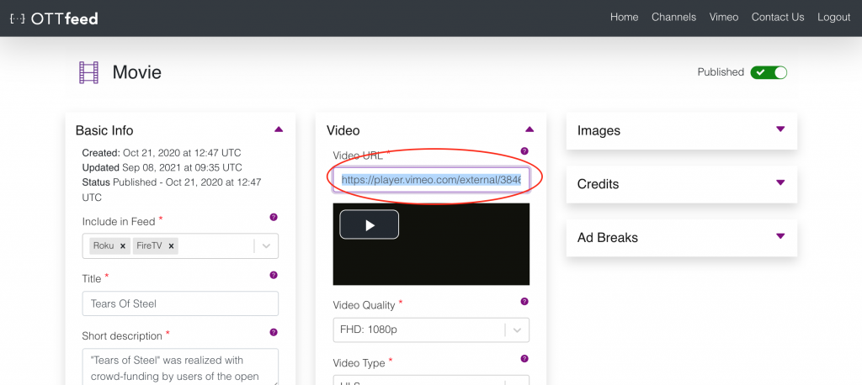Go to Channels in the navigation bar
The image size is (862, 385).
tap(673, 17)
